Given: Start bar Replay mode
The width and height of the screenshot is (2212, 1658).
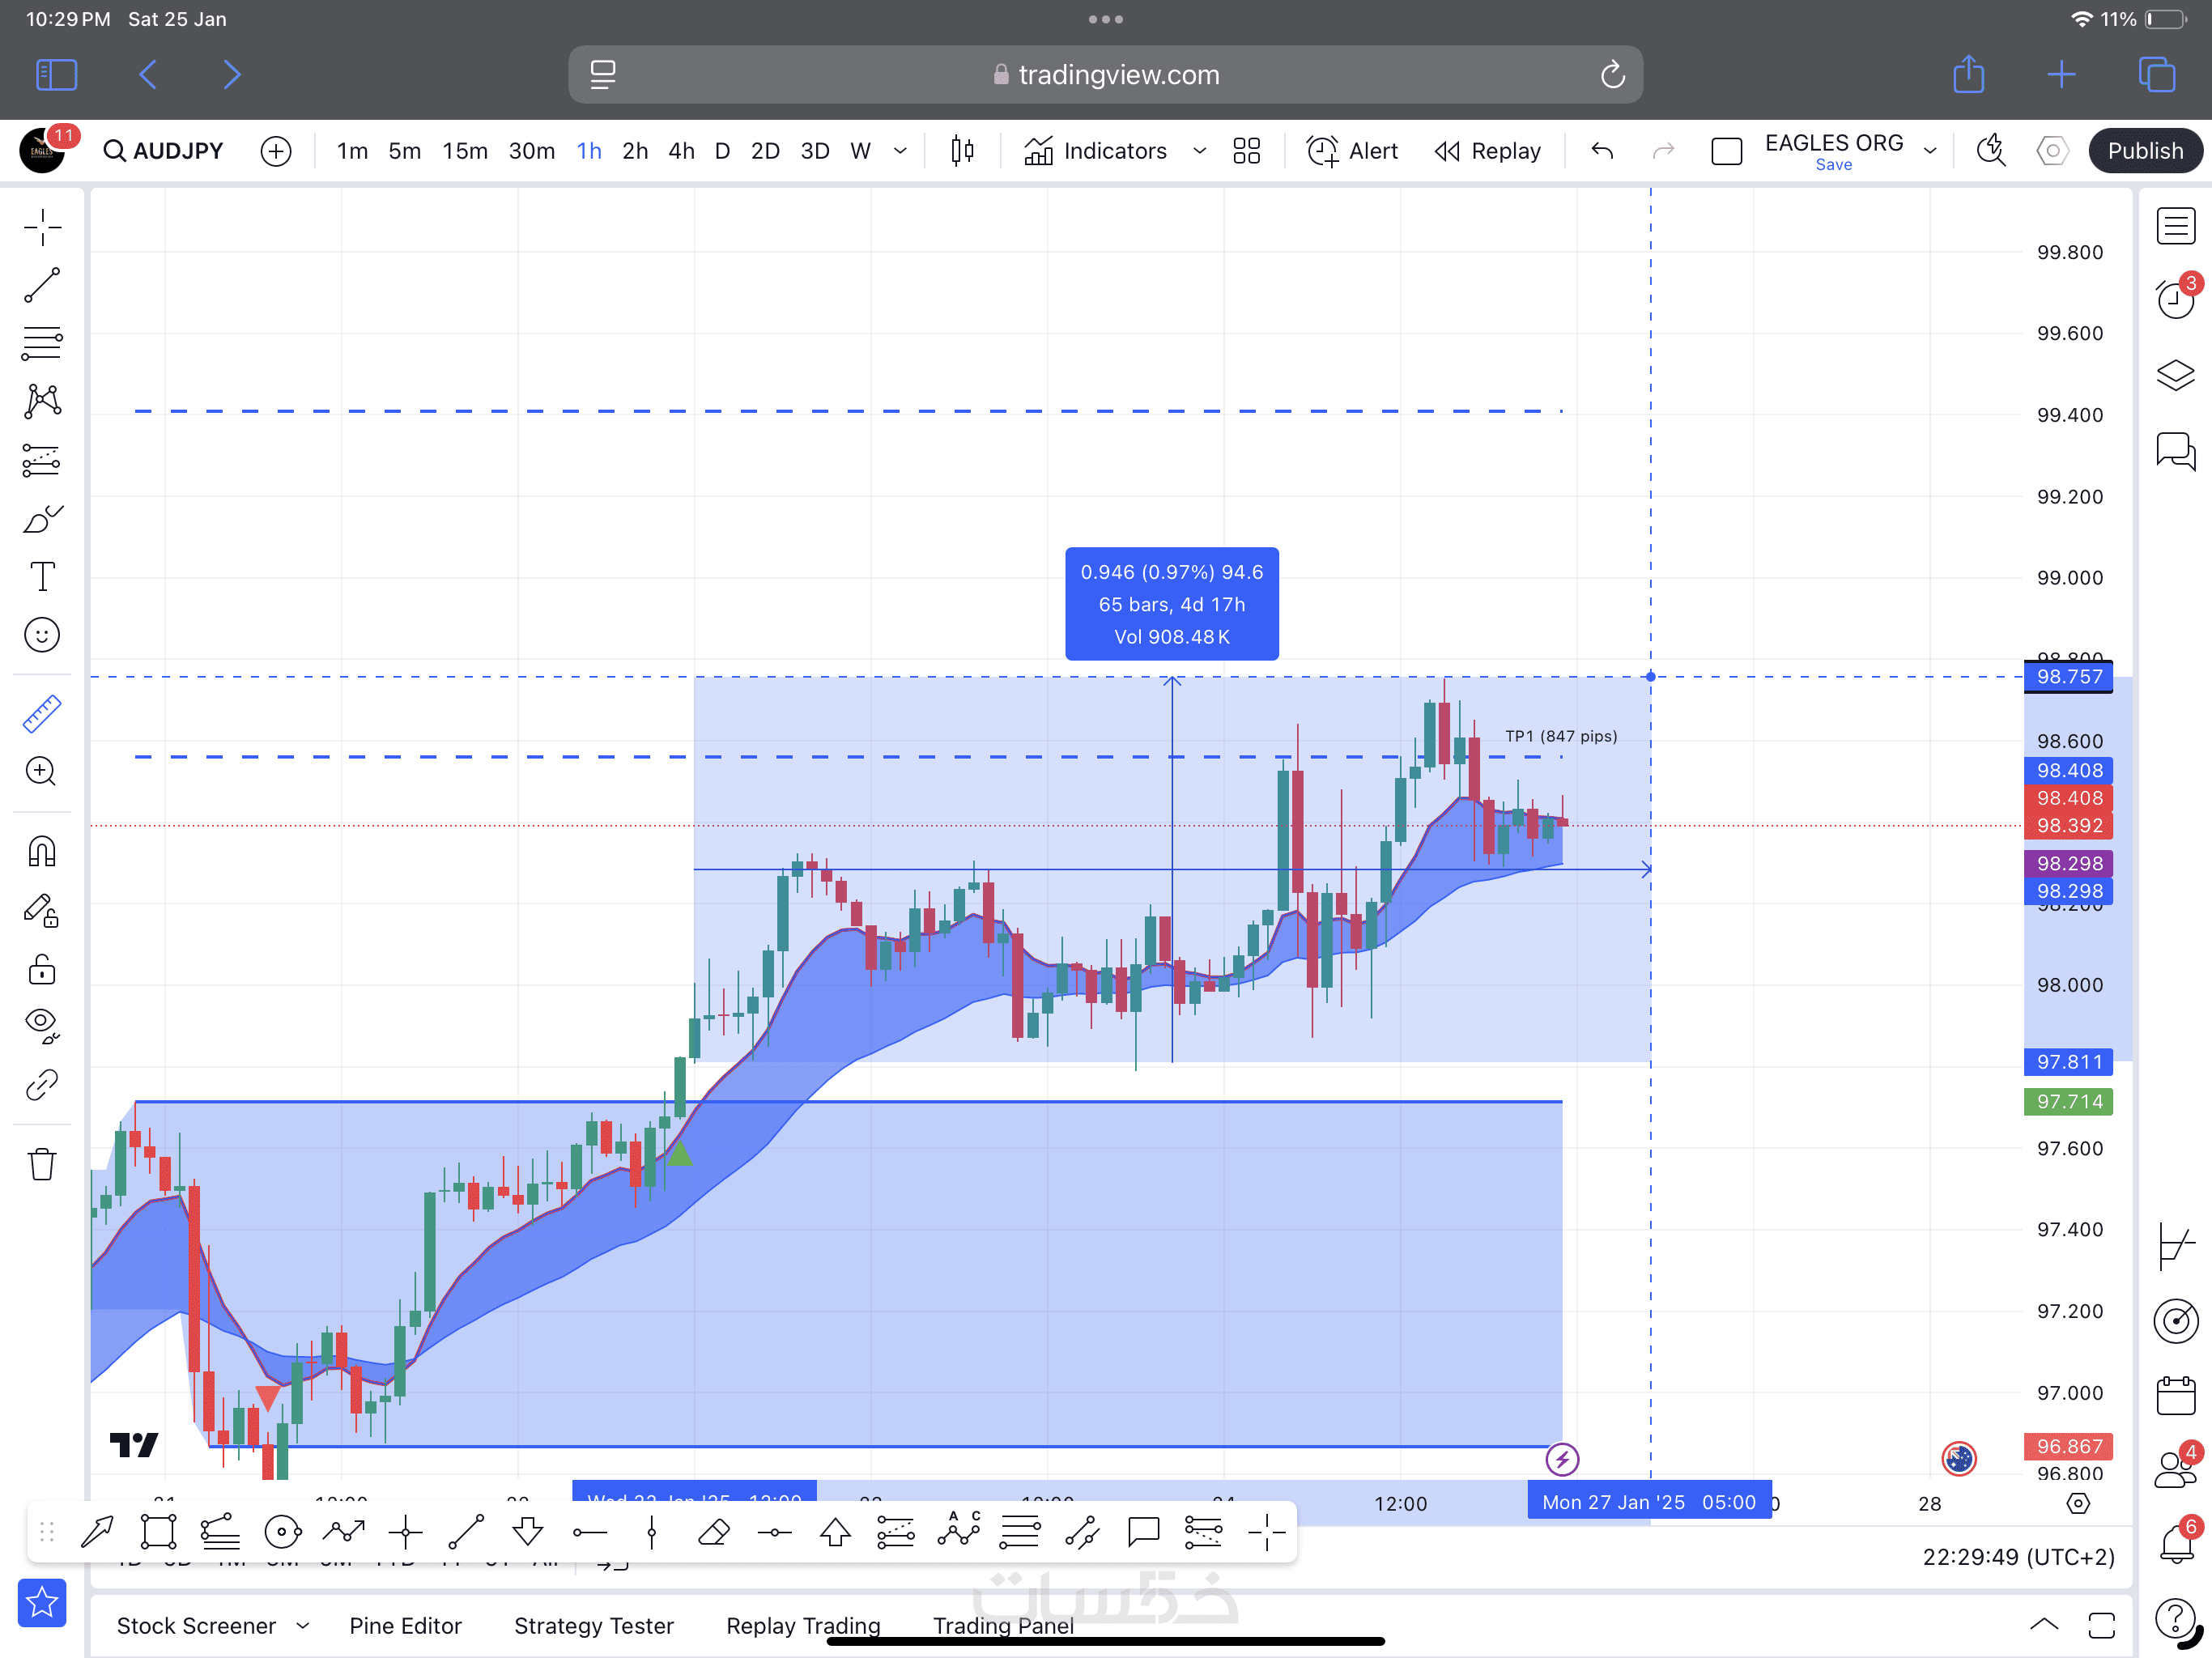Looking at the screenshot, I should click(1488, 151).
